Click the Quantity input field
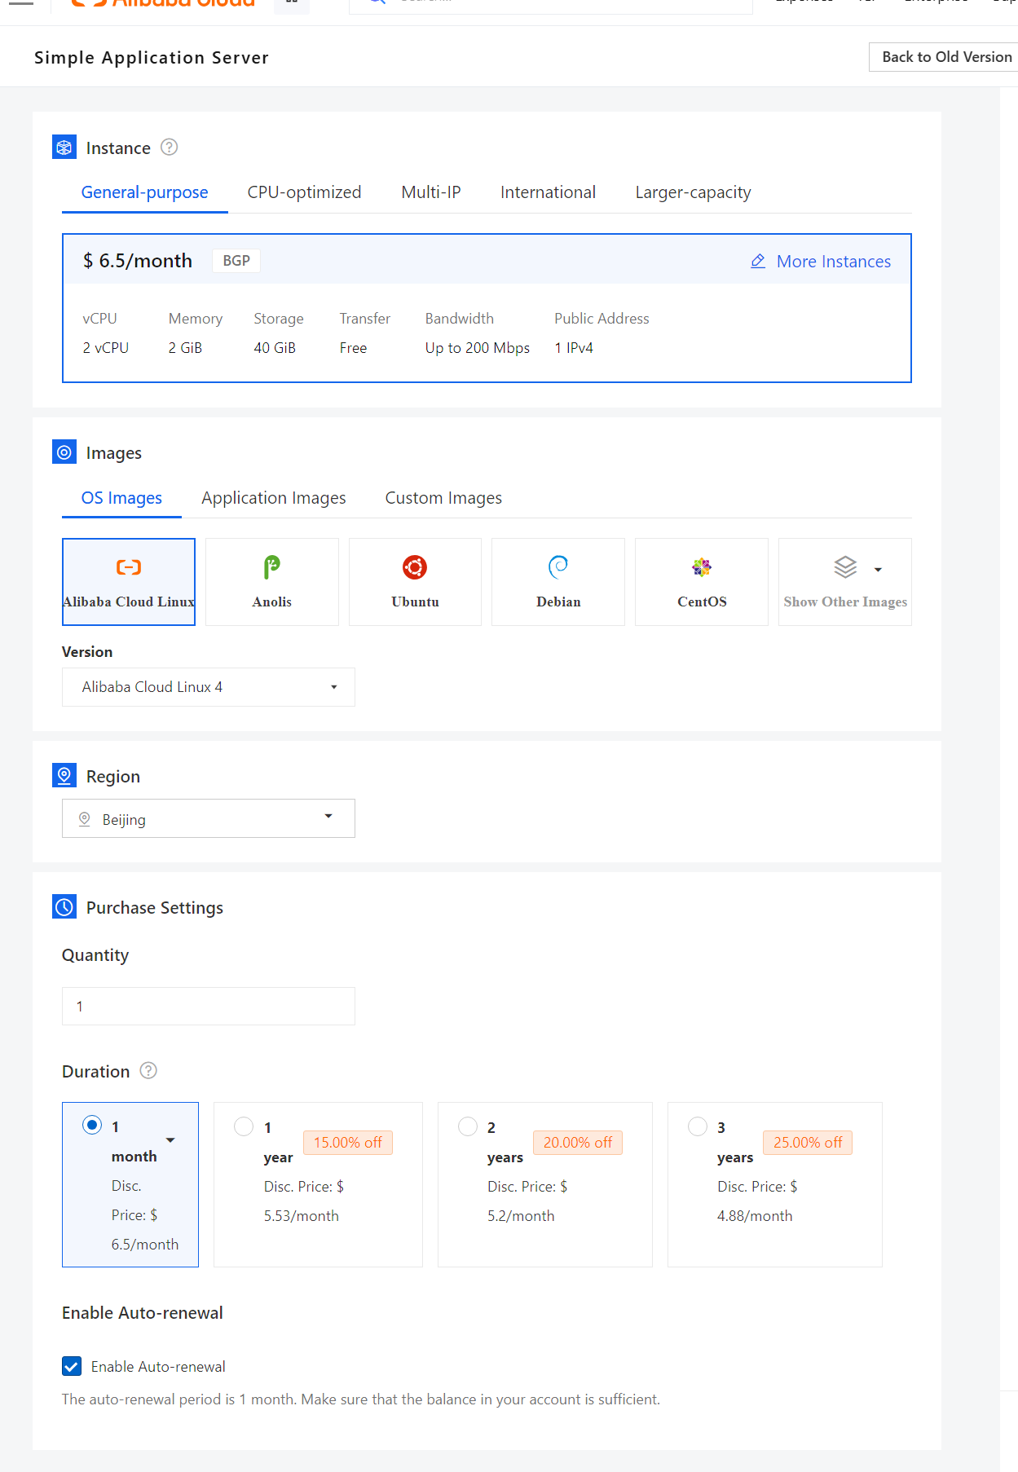 (209, 1007)
